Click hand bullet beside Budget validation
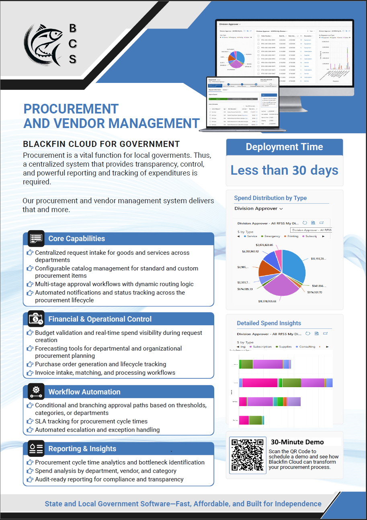 (x=30, y=333)
